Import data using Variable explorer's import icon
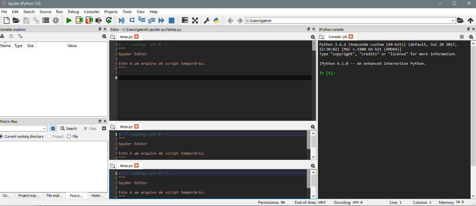 click(x=3, y=36)
